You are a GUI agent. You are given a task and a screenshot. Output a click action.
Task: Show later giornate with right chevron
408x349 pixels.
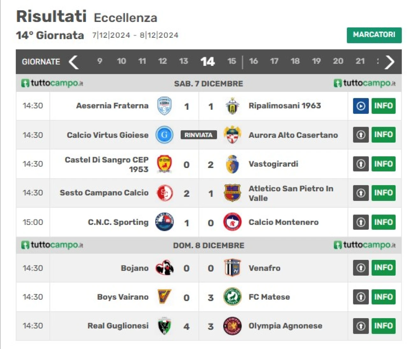coord(390,62)
